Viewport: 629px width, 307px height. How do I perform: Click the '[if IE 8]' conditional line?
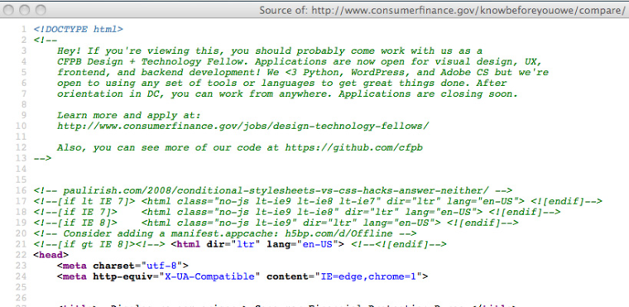point(276,223)
